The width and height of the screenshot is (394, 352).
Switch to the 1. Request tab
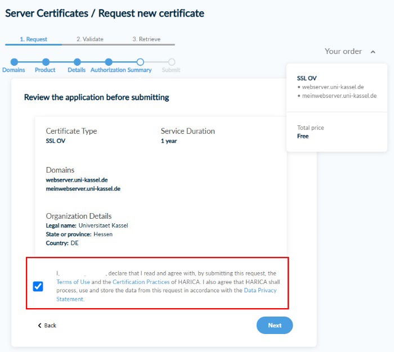[34, 39]
